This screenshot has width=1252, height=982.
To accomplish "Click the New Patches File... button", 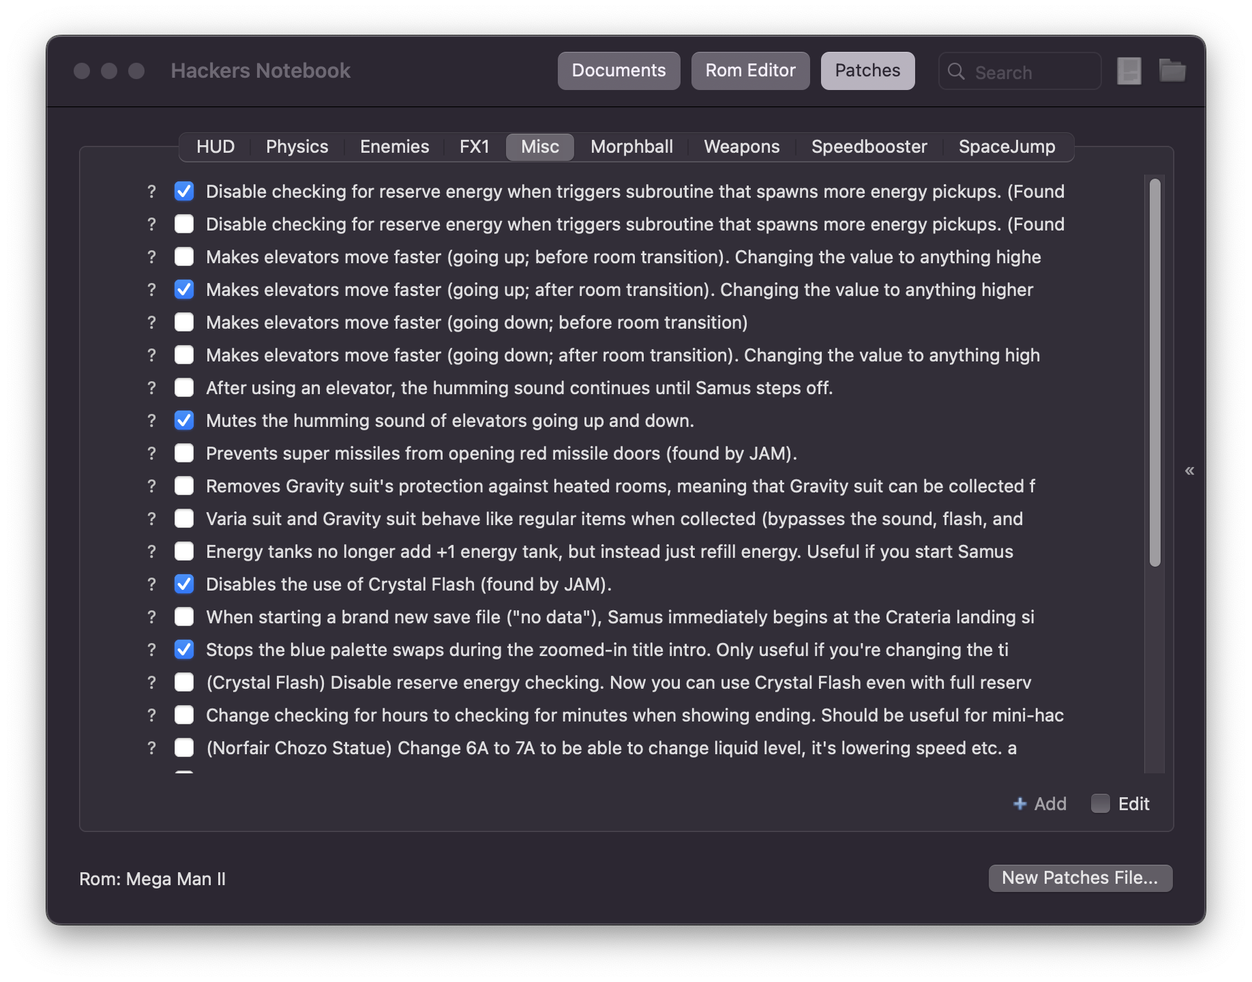I will [1080, 878].
